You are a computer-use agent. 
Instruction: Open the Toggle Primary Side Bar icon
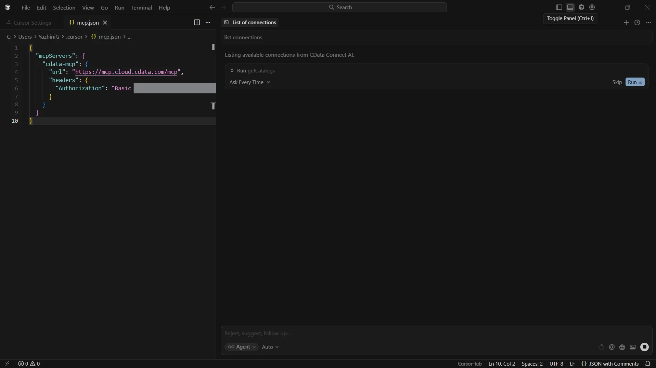coord(559,7)
